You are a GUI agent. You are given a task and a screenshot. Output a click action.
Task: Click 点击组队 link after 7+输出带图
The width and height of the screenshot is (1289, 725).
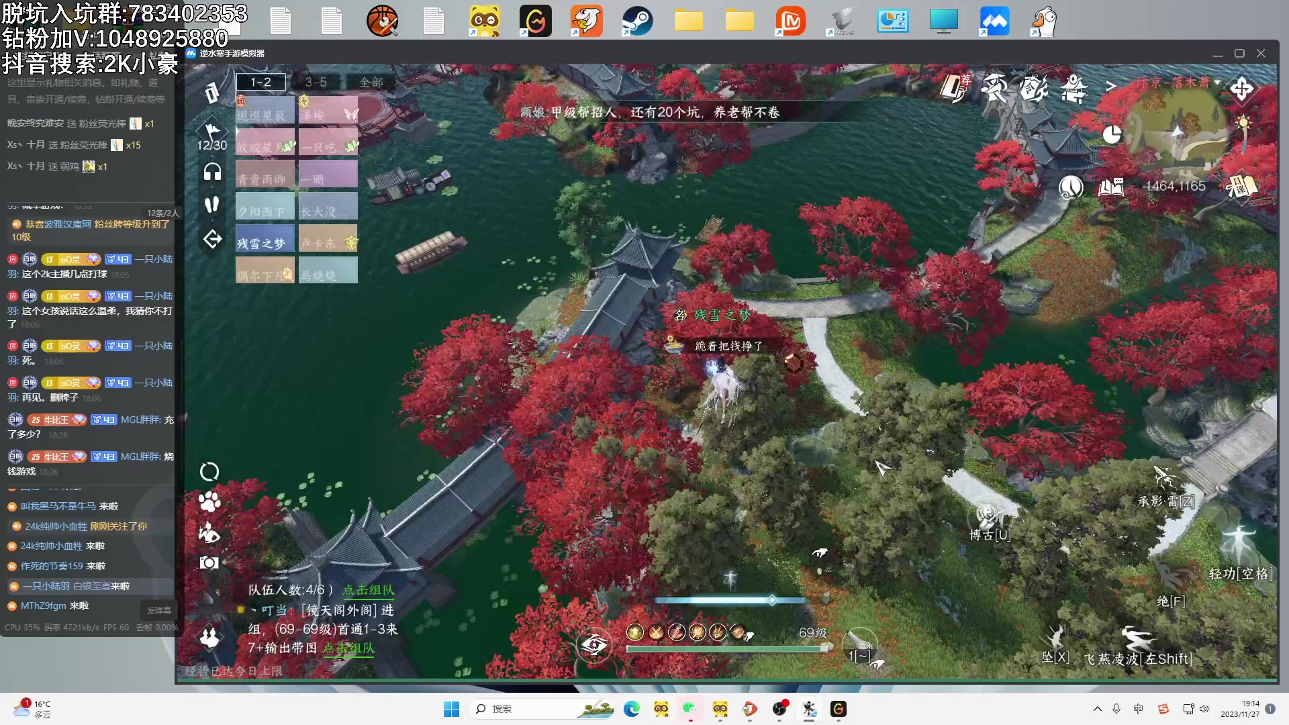click(348, 648)
